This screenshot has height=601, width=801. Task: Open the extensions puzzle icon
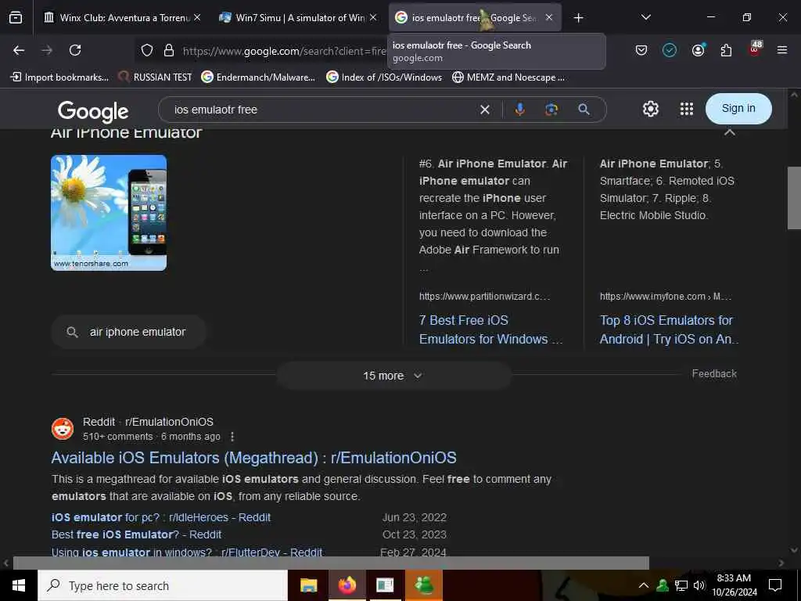pyautogui.click(x=726, y=50)
